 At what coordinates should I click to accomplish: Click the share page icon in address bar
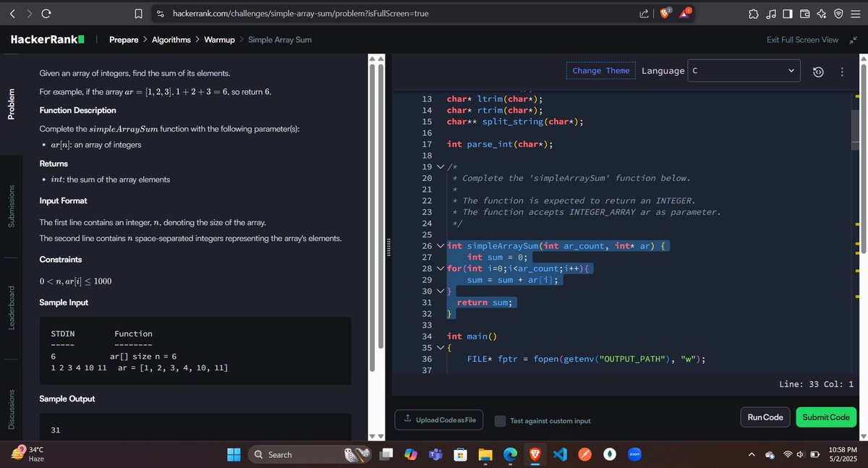point(644,14)
